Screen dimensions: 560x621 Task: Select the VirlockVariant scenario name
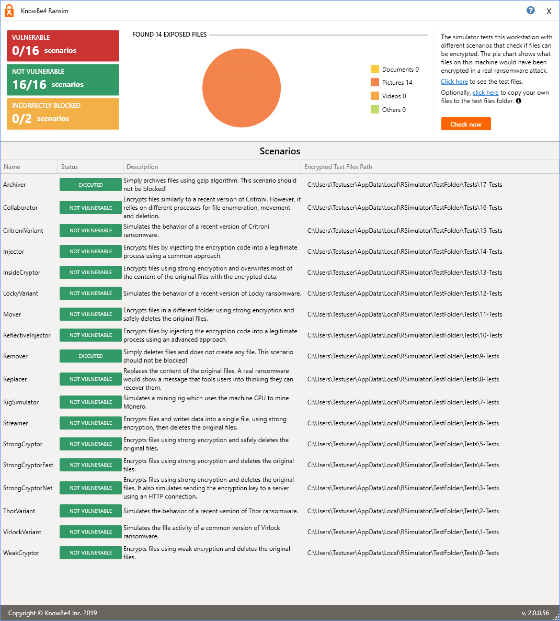pos(22,532)
